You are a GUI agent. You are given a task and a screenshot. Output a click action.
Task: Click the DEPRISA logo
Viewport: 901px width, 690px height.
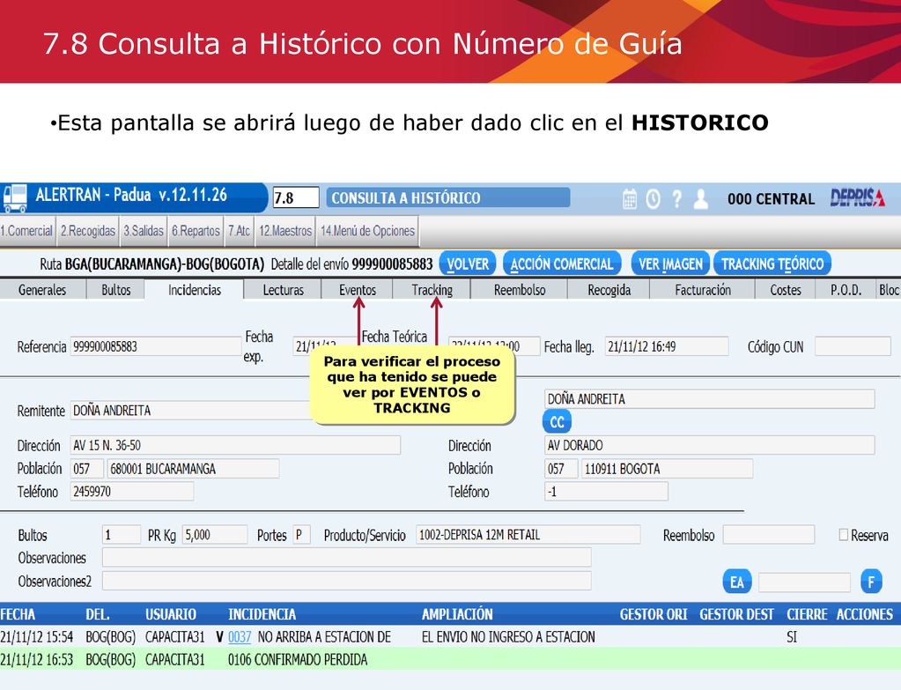[x=857, y=198]
